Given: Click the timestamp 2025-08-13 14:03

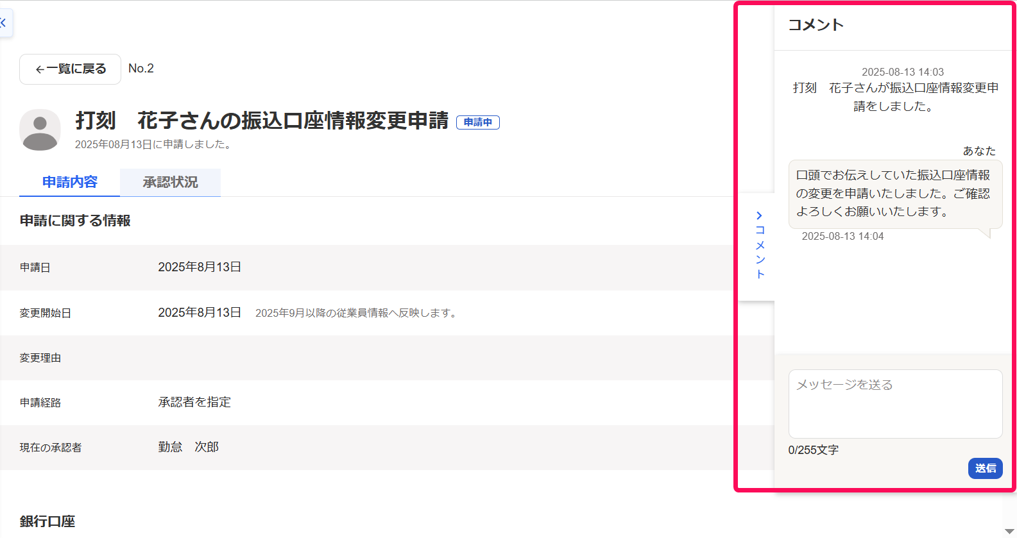Looking at the screenshot, I should (902, 72).
